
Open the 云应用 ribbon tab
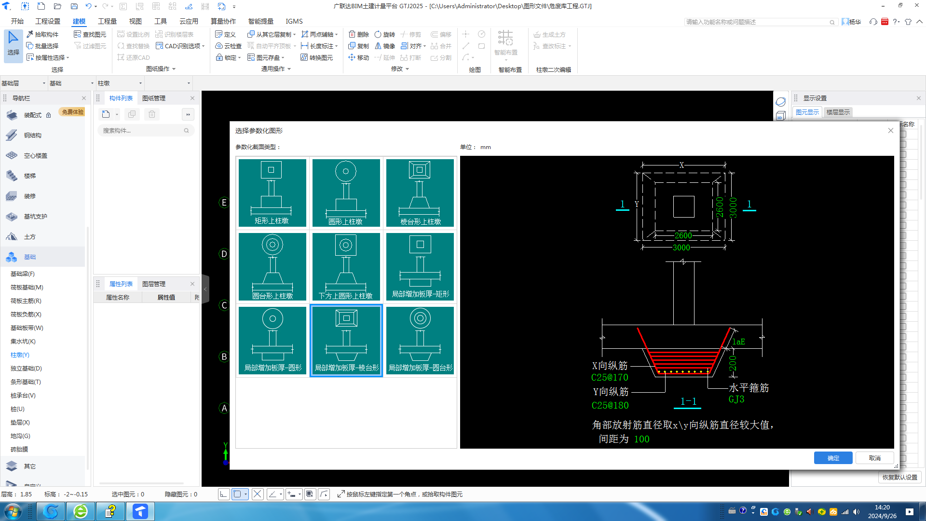tap(189, 21)
